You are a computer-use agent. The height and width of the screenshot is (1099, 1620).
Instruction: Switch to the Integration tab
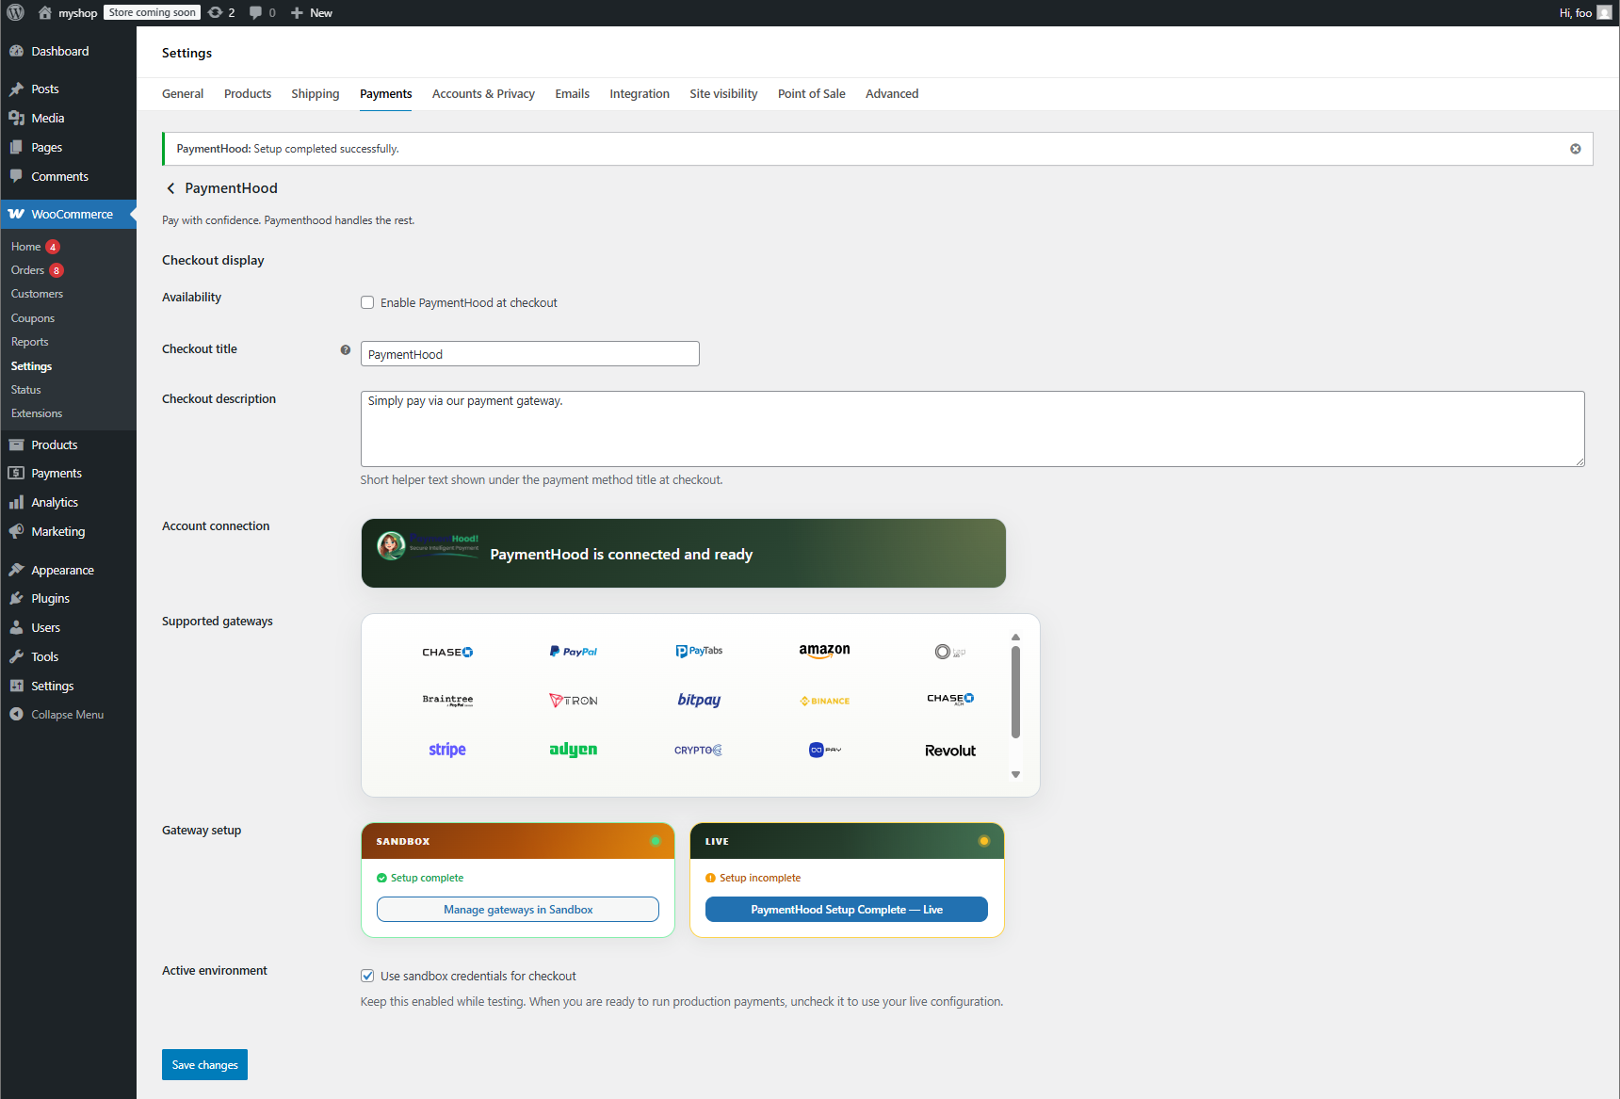pyautogui.click(x=640, y=94)
